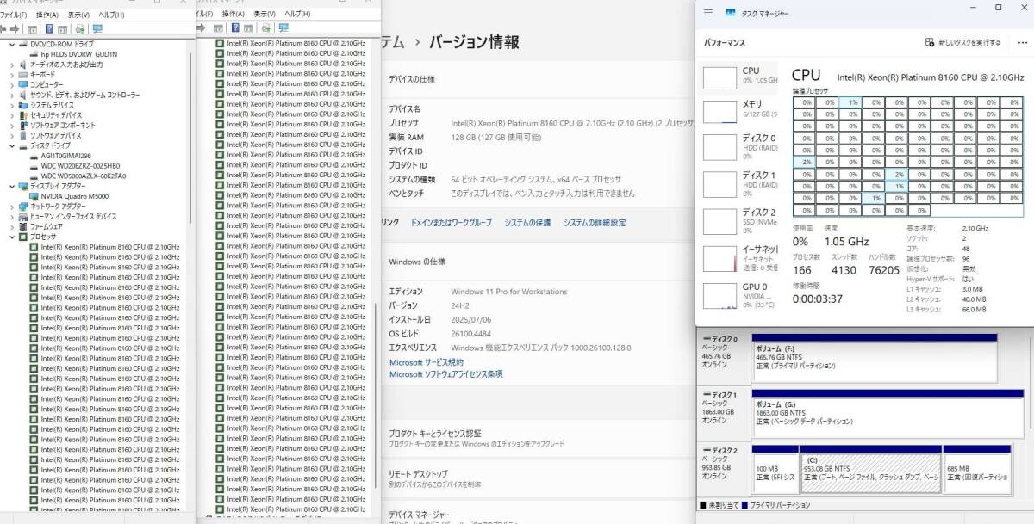The image size is (1034, 524).
Task: Open ドメインまたはワークグループ link
Action: (x=451, y=223)
